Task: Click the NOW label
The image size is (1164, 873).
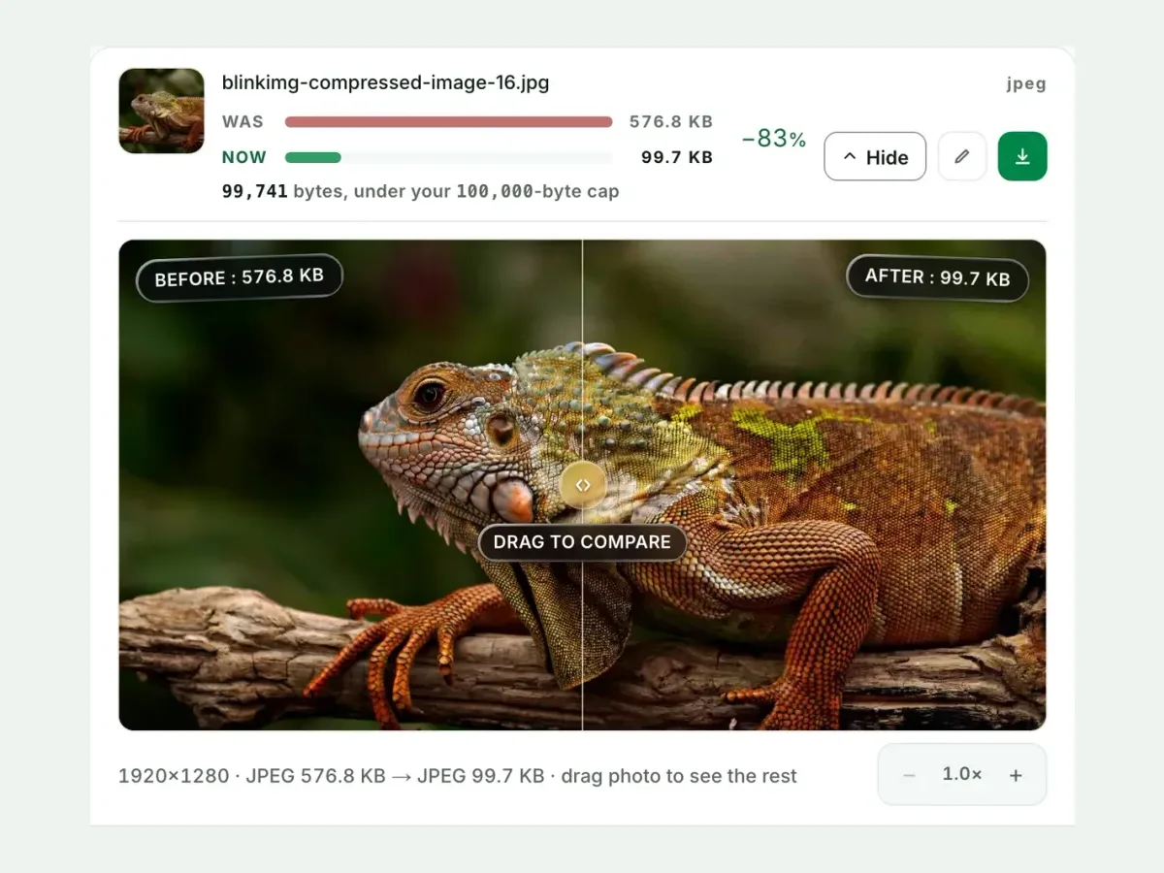Action: point(244,157)
